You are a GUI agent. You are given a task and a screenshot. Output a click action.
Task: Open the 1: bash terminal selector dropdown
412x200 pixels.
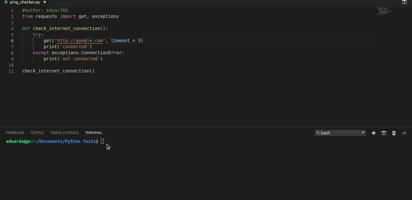pyautogui.click(x=340, y=133)
